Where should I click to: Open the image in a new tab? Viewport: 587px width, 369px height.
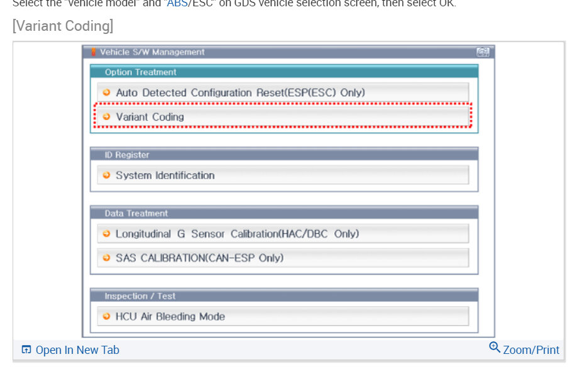pyautogui.click(x=77, y=350)
